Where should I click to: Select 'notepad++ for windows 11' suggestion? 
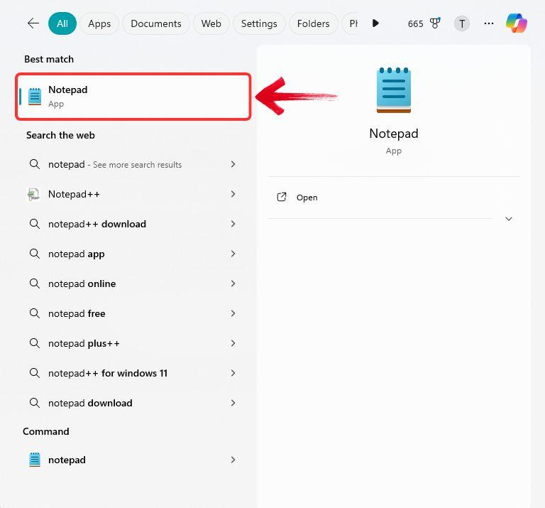tap(133, 373)
